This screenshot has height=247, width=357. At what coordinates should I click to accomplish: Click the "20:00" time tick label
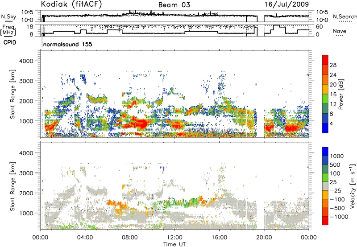[x=264, y=238]
